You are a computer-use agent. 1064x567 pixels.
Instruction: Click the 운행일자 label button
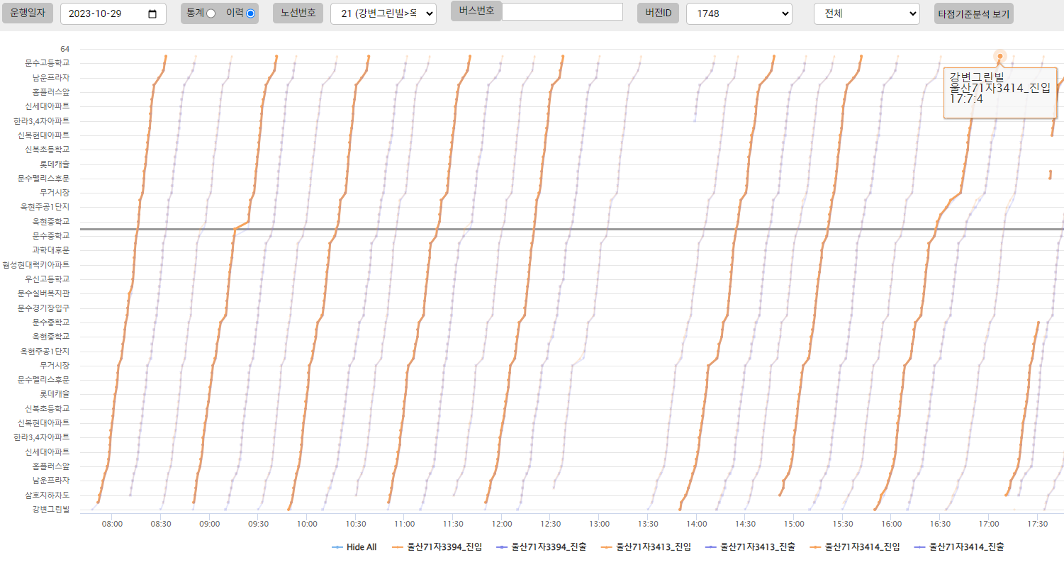click(27, 13)
